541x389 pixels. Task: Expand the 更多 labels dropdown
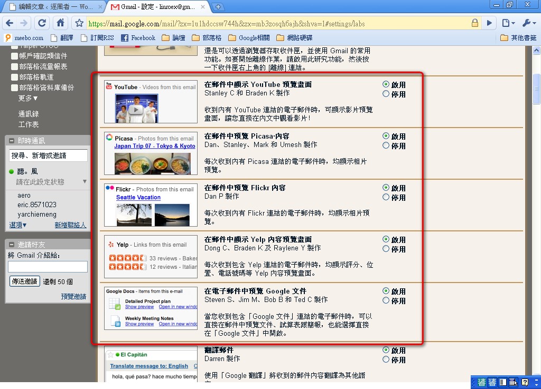click(27, 99)
